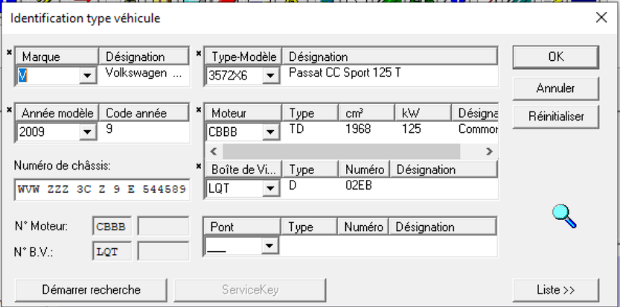Click the ServiceKey button
Image resolution: width=620 pixels, height=307 pixels.
tap(250, 290)
